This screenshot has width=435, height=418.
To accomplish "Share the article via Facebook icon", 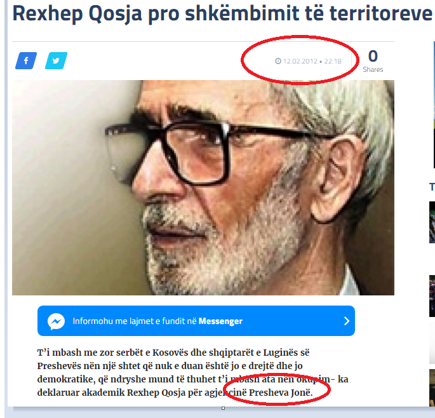I will 26,60.
